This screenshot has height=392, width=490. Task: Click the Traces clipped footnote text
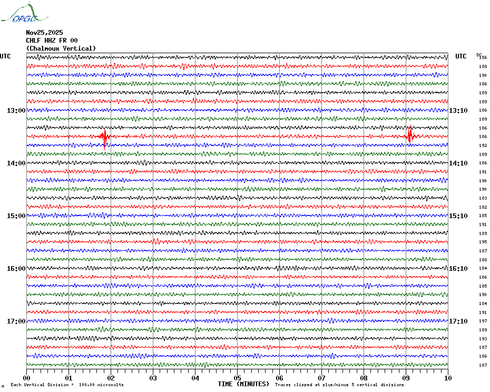coord(339,385)
